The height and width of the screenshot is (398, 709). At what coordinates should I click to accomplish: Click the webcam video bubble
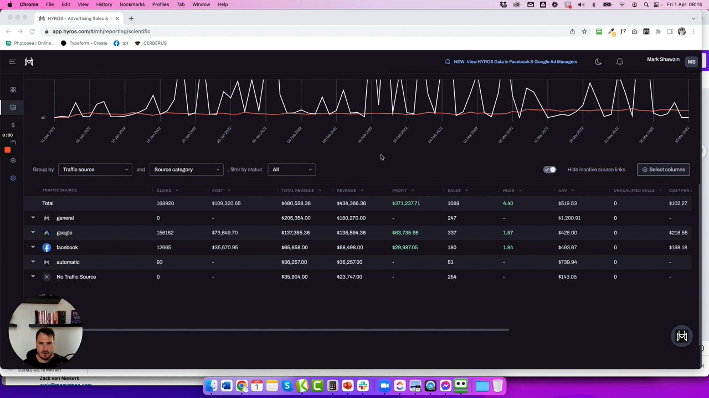pos(45,331)
